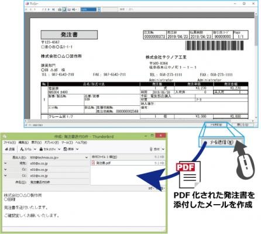Viewport: 261px width, 234px height.
Task: Expand the Spelling dropdown arrow
Action: click(35, 149)
